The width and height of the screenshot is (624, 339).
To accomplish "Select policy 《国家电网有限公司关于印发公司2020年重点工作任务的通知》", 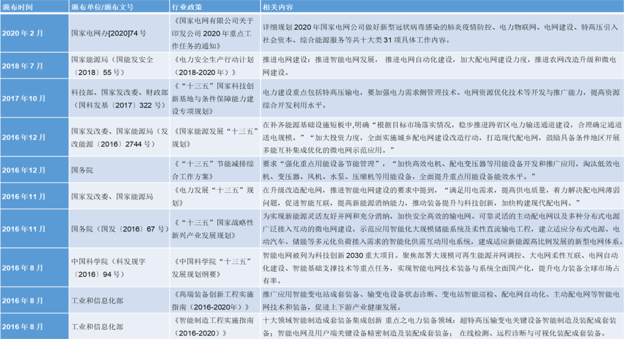I will 215,33.
